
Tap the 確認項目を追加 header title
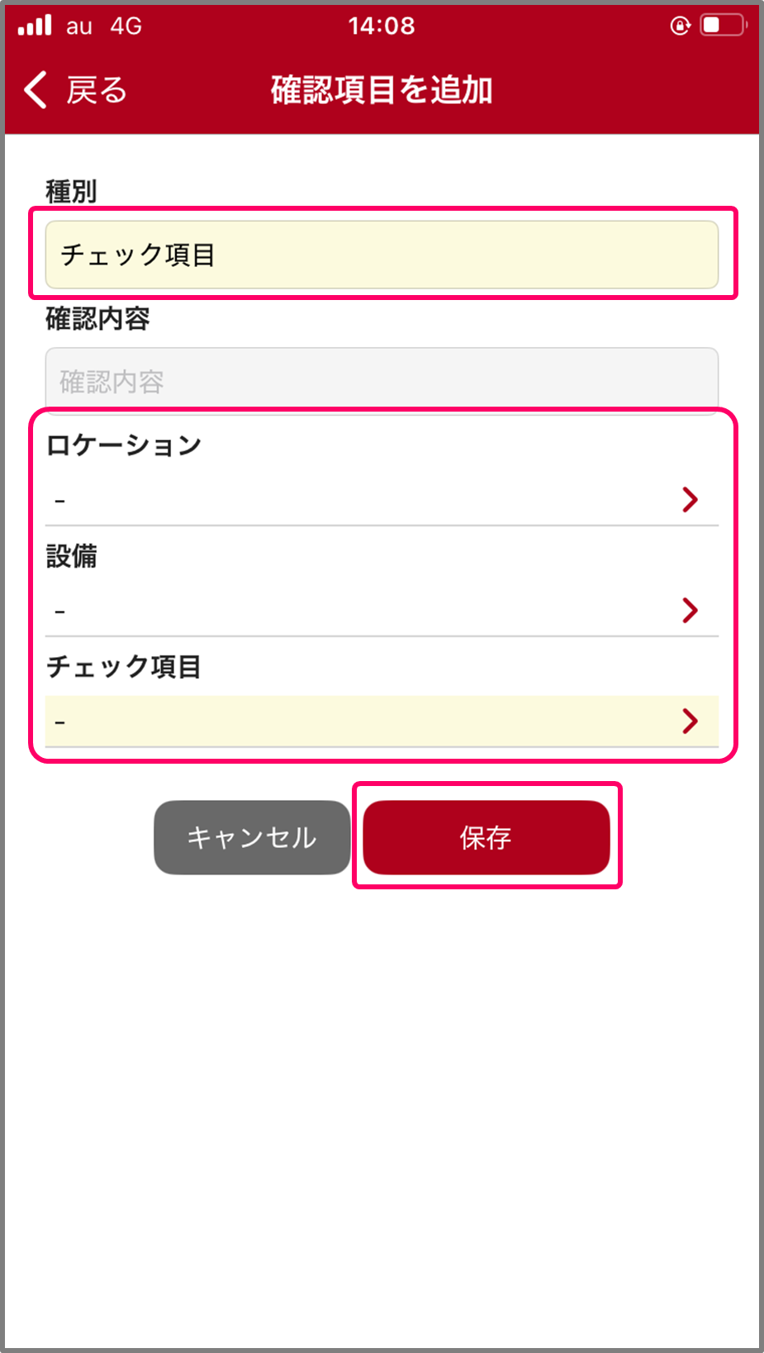382,90
